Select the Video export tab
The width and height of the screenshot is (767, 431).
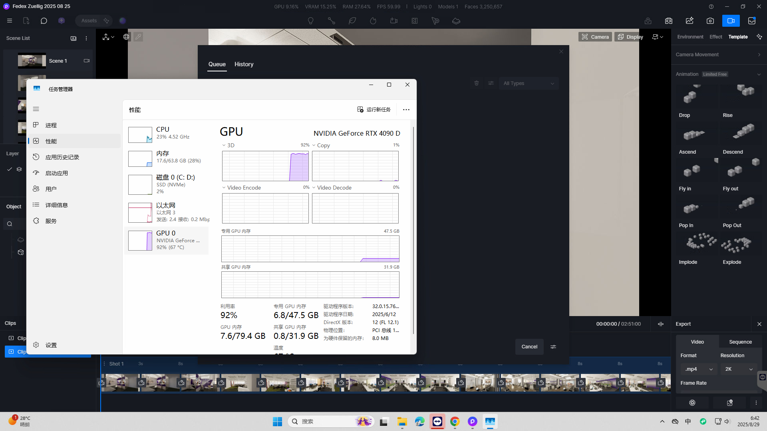tap(697, 342)
